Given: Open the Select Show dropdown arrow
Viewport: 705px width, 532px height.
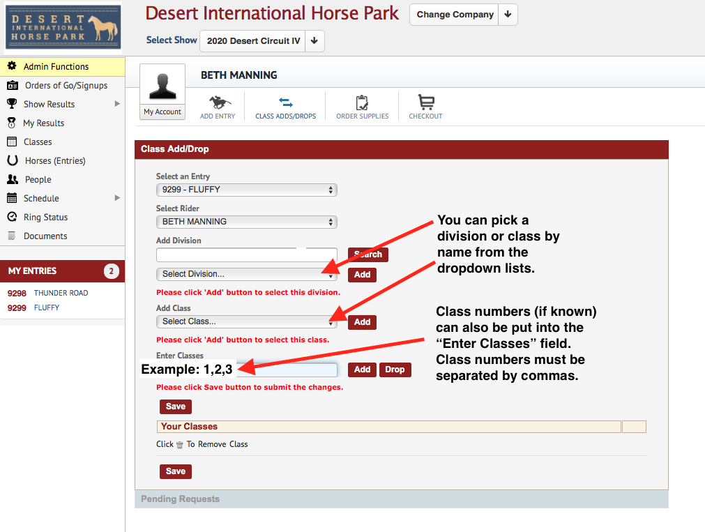Looking at the screenshot, I should [x=314, y=40].
